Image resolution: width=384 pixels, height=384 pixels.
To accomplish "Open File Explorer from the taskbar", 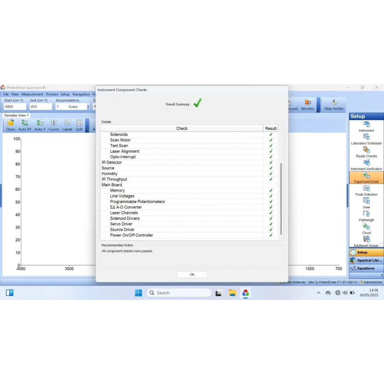I will (232, 293).
